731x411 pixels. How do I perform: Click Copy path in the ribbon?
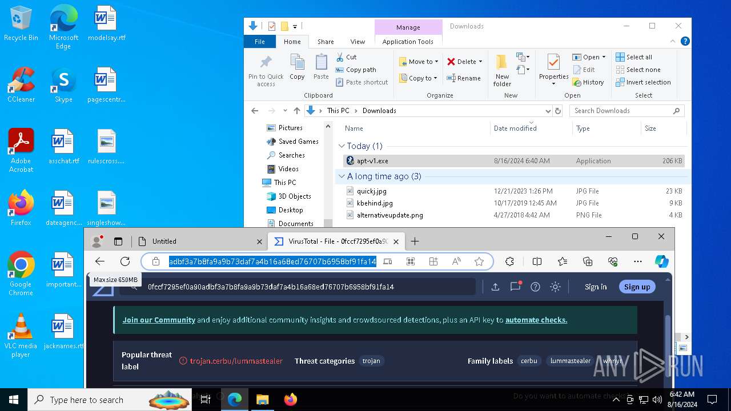pos(356,70)
